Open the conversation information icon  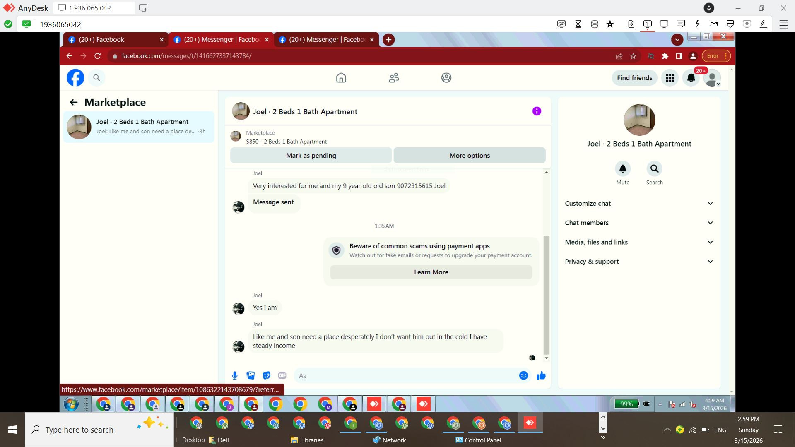tap(537, 111)
